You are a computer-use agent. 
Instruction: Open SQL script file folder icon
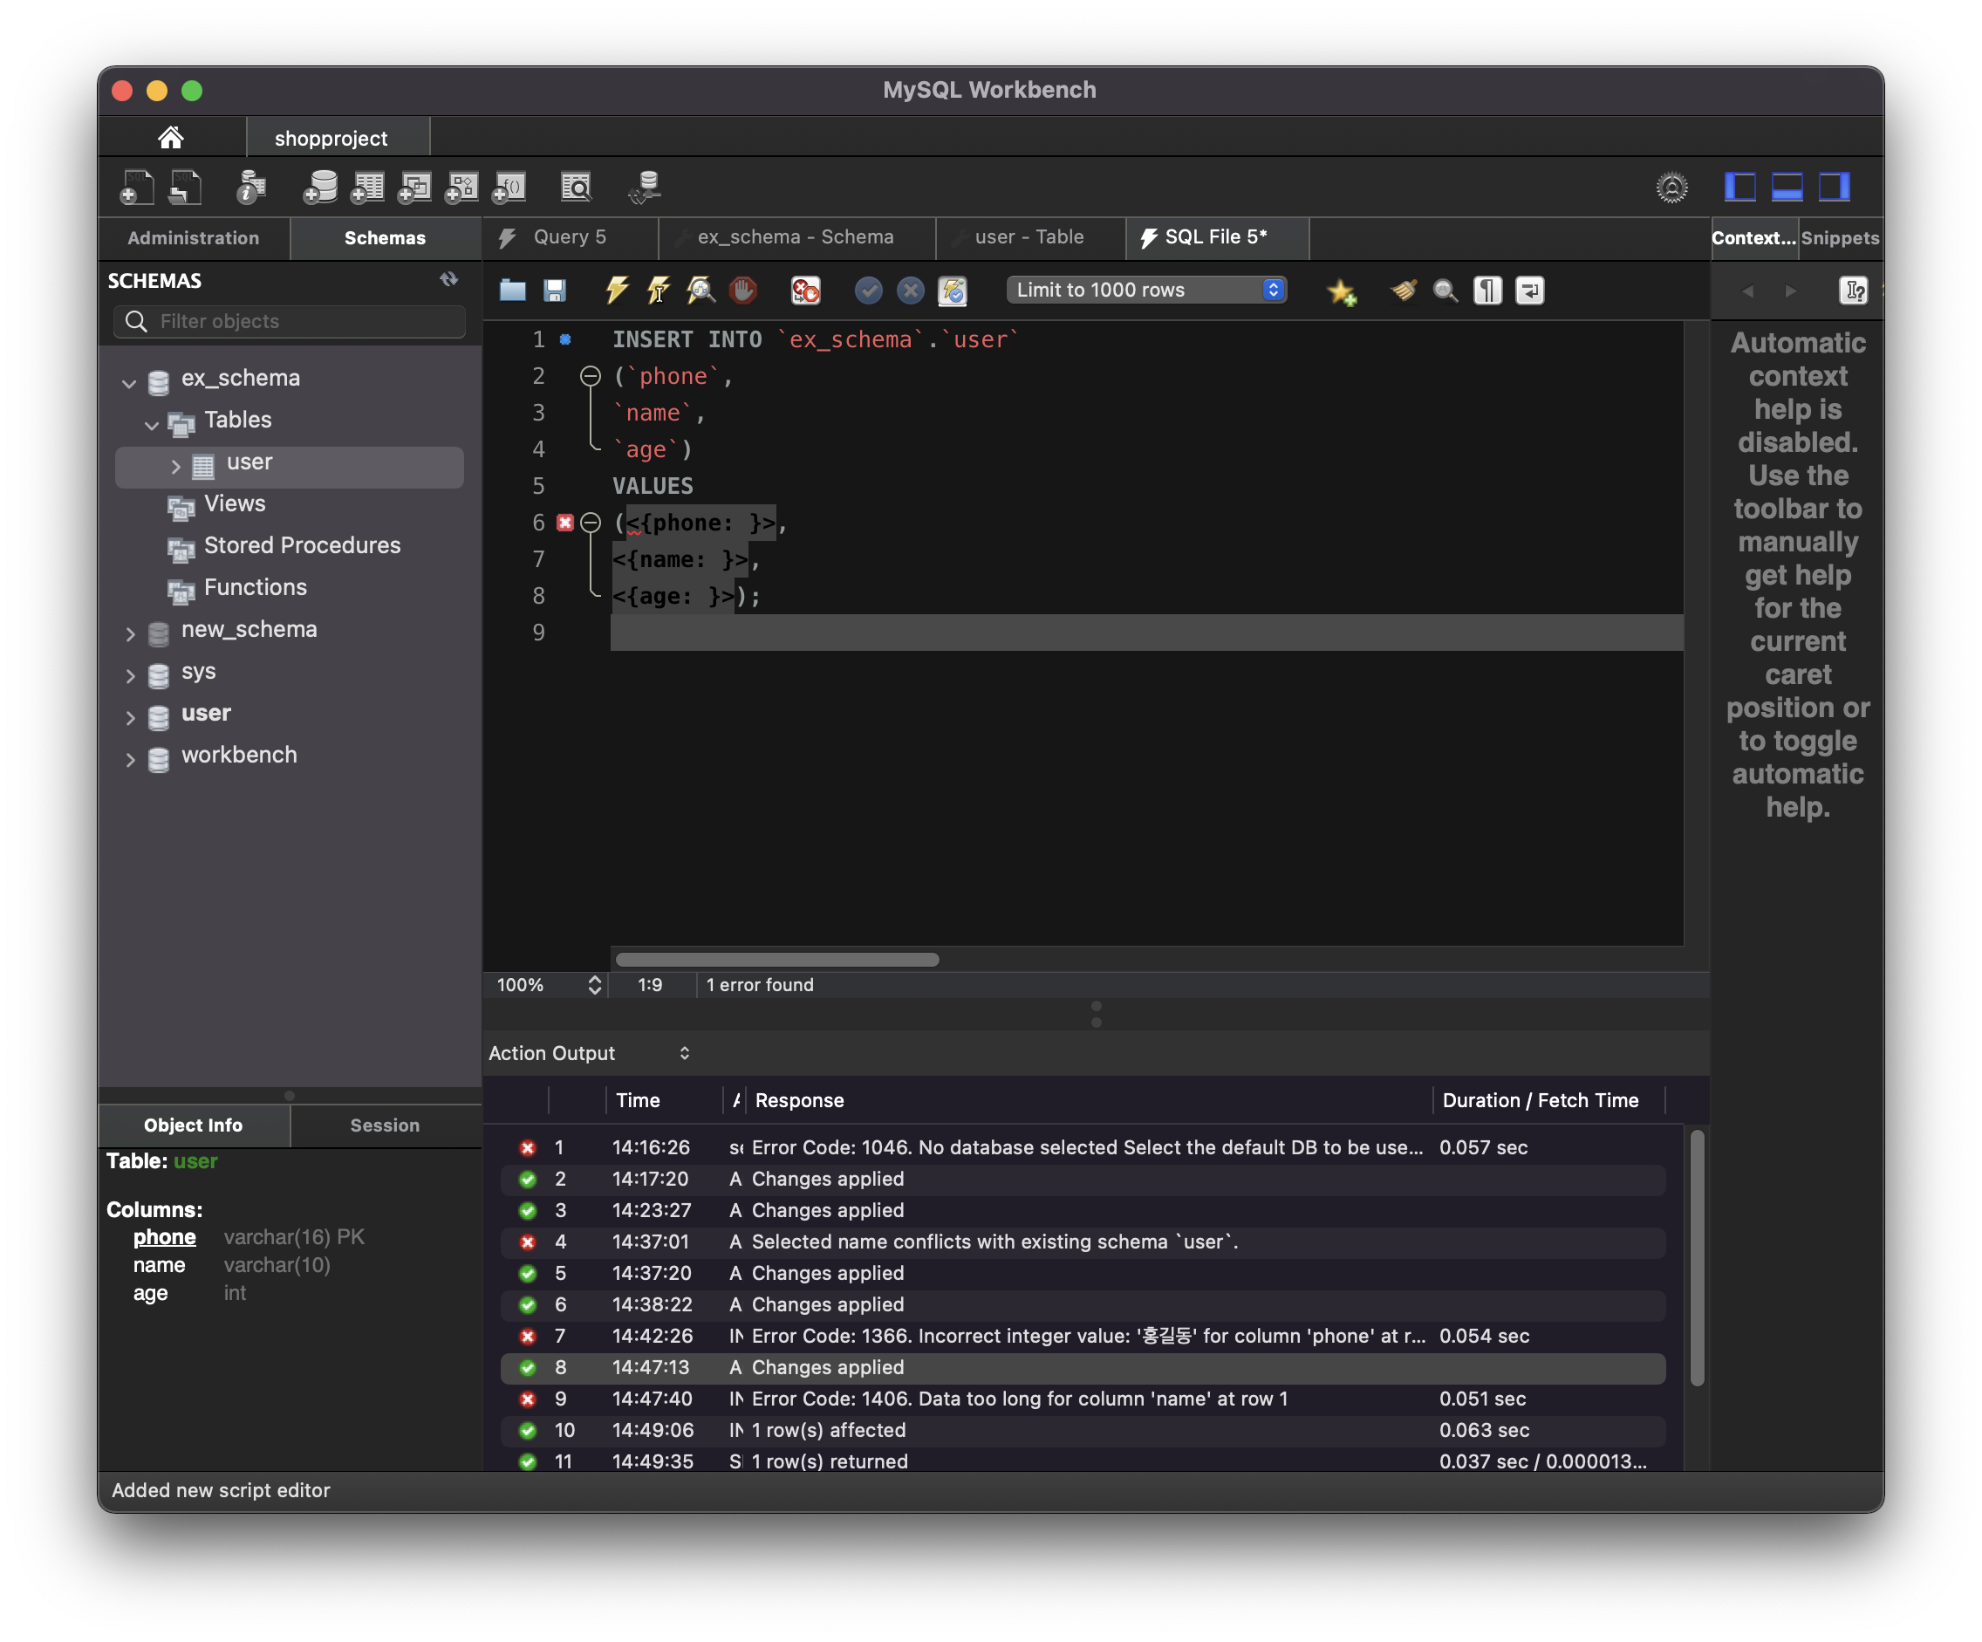tap(512, 290)
